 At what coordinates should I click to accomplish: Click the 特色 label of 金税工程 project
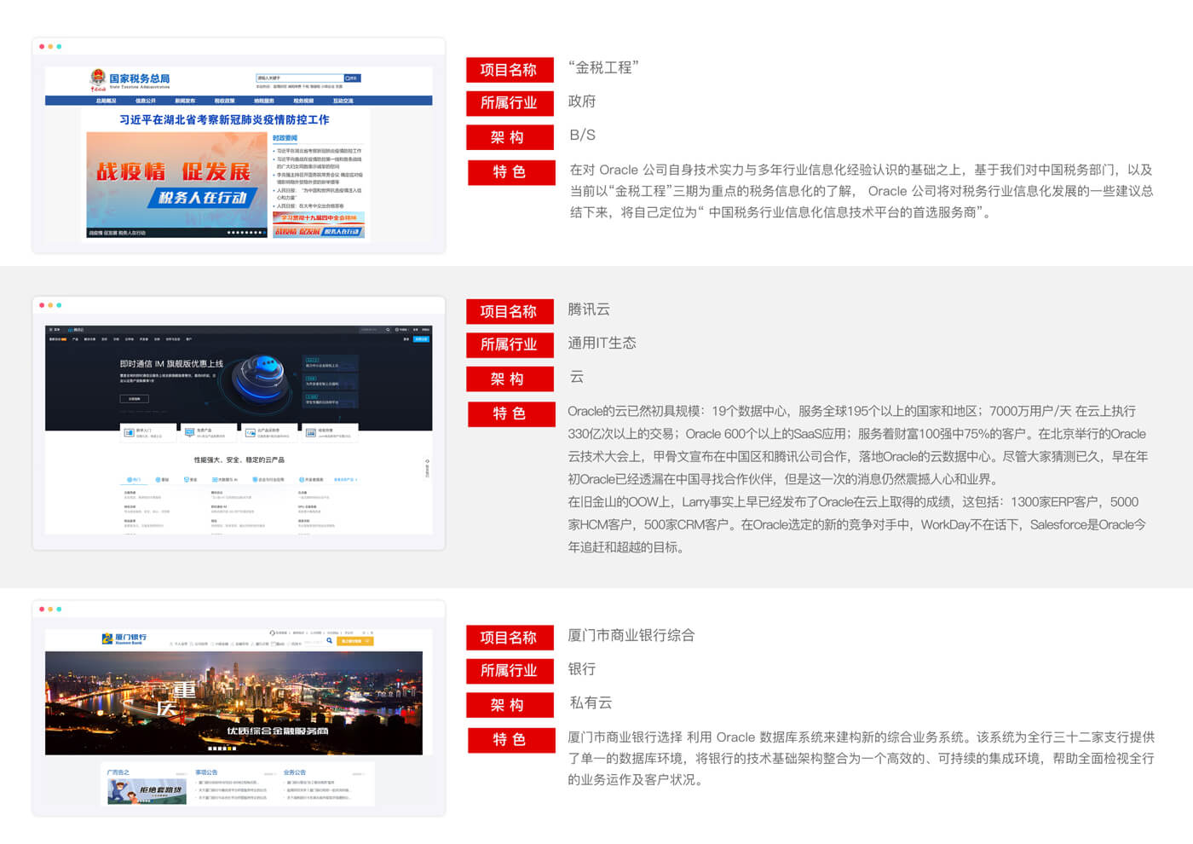point(511,172)
